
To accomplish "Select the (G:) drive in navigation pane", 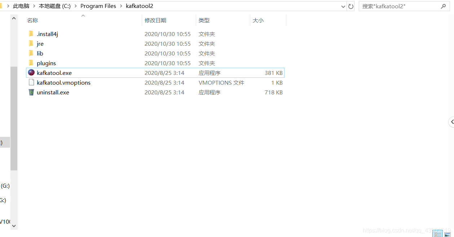I will tap(5, 186).
